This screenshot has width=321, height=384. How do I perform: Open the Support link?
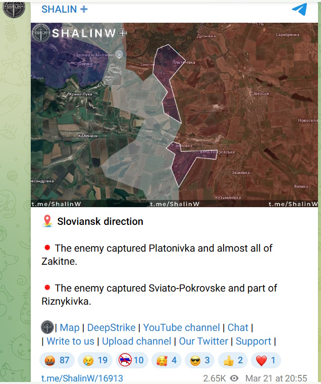(253, 341)
